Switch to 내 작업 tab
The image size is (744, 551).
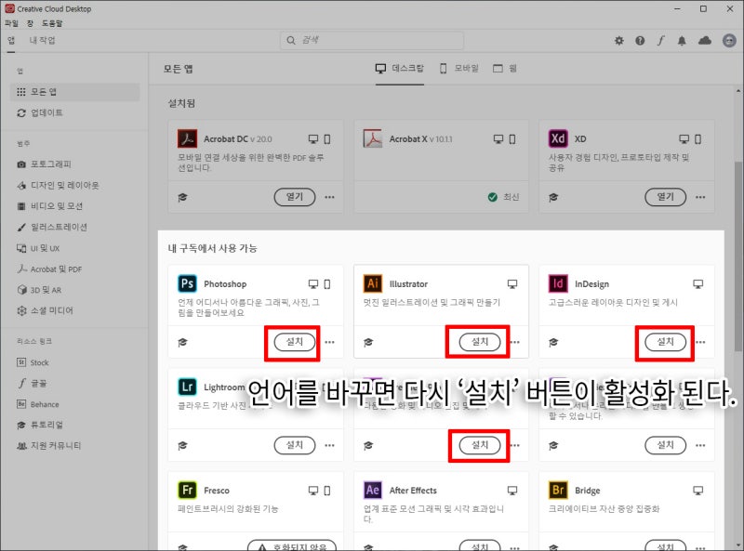tap(42, 40)
